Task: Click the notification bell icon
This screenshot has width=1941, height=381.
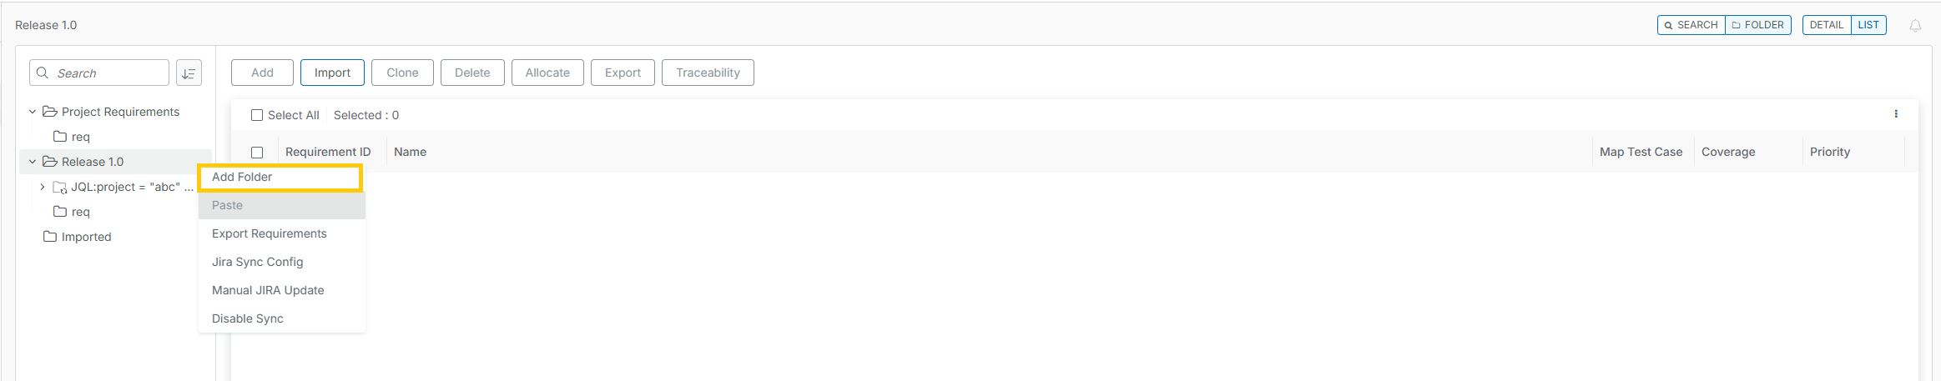Action: 1915,26
